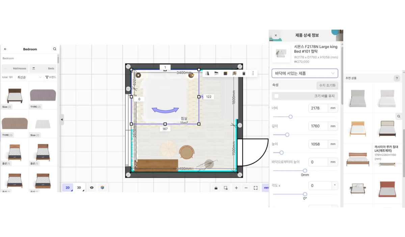Click the right offset dimension box showing 122

point(209,97)
